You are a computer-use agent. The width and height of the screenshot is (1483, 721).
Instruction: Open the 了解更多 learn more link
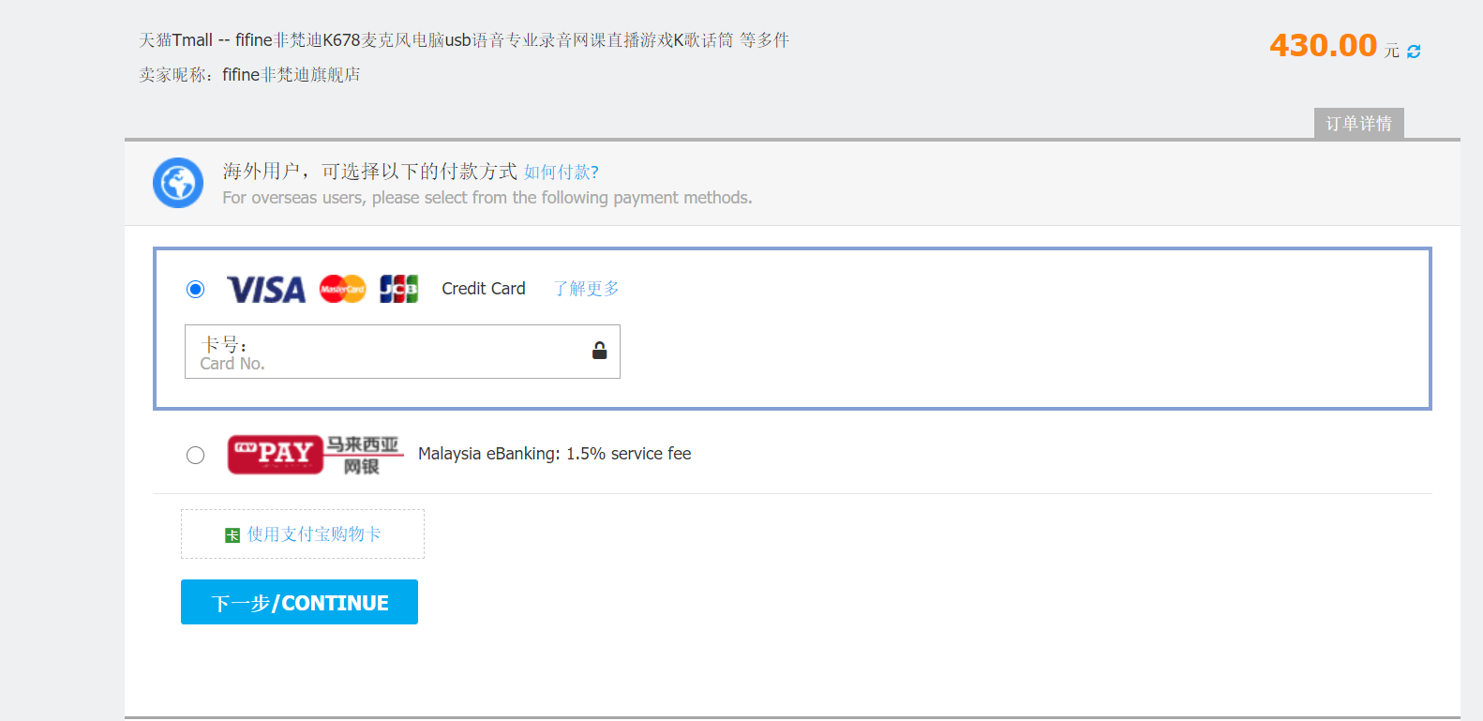click(586, 289)
